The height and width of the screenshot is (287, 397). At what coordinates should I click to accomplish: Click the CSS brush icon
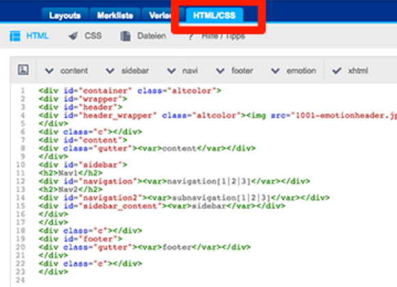(x=73, y=36)
